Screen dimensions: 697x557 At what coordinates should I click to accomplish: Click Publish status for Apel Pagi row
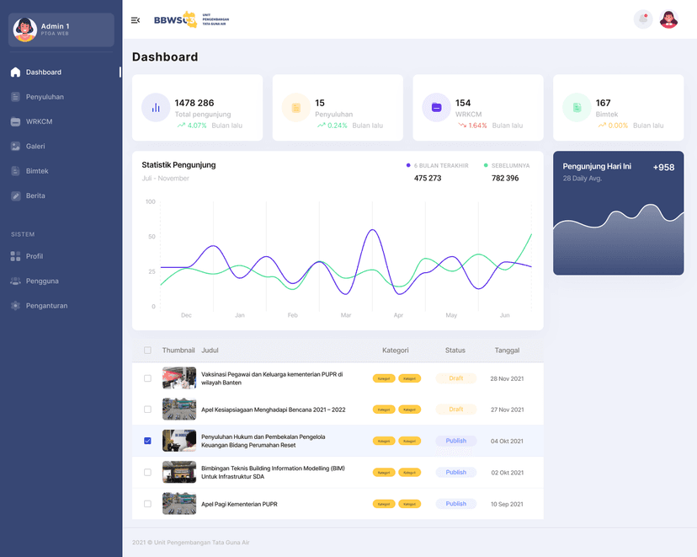[455, 504]
